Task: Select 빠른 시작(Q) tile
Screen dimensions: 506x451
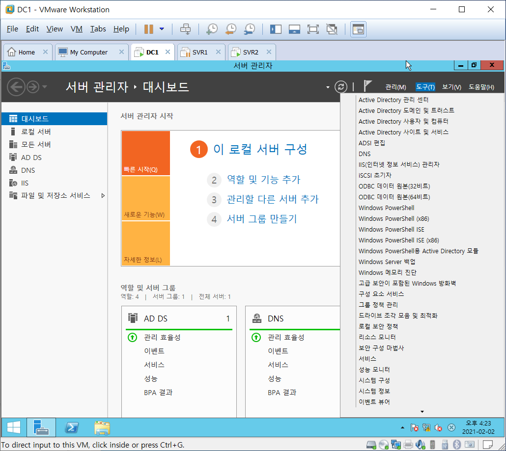Action: tap(146, 153)
